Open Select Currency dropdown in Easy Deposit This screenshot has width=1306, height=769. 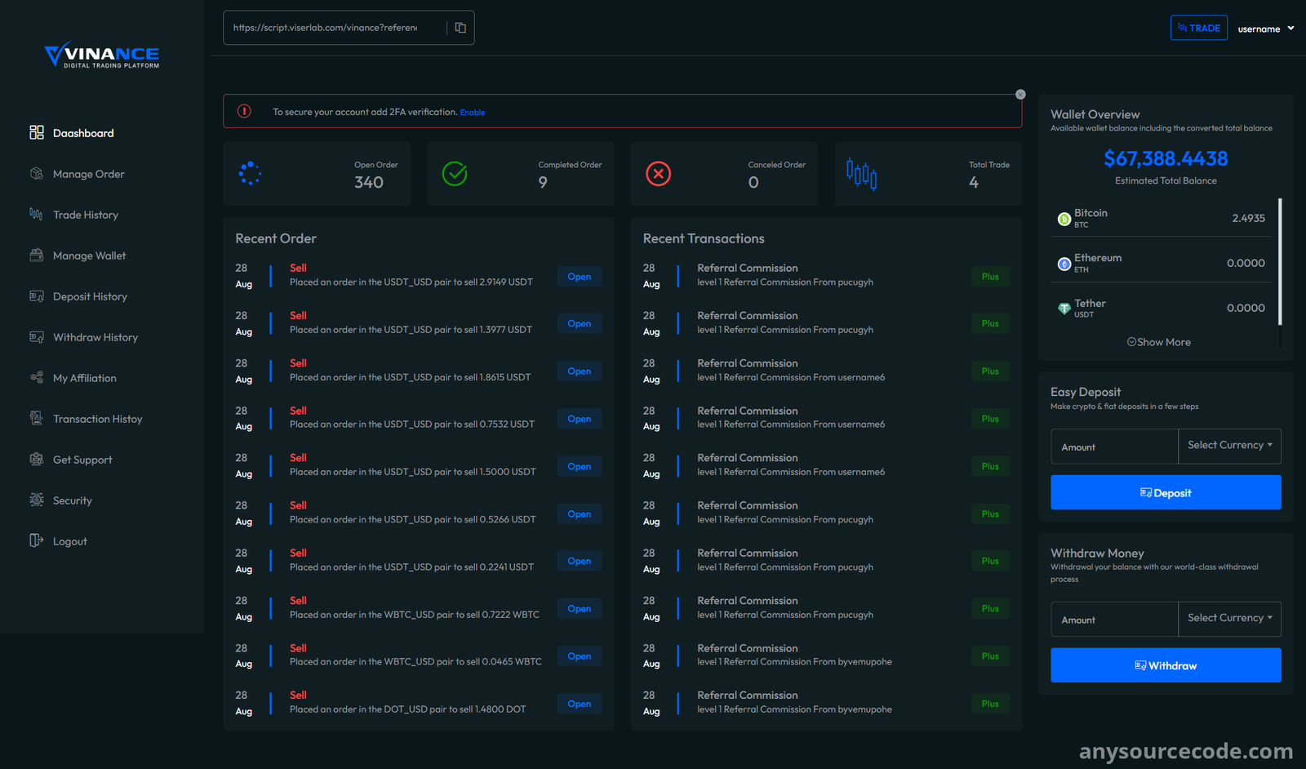coord(1229,446)
